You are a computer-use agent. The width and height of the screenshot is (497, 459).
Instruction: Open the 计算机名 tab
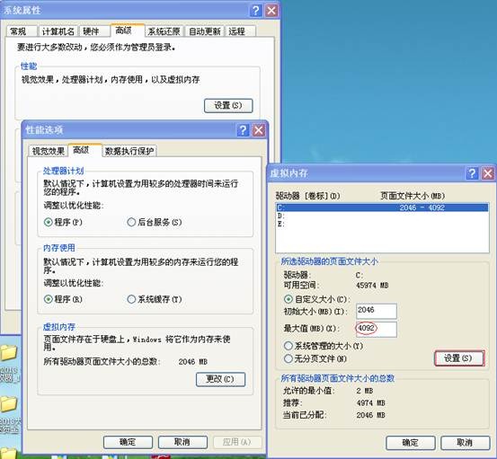pos(58,31)
